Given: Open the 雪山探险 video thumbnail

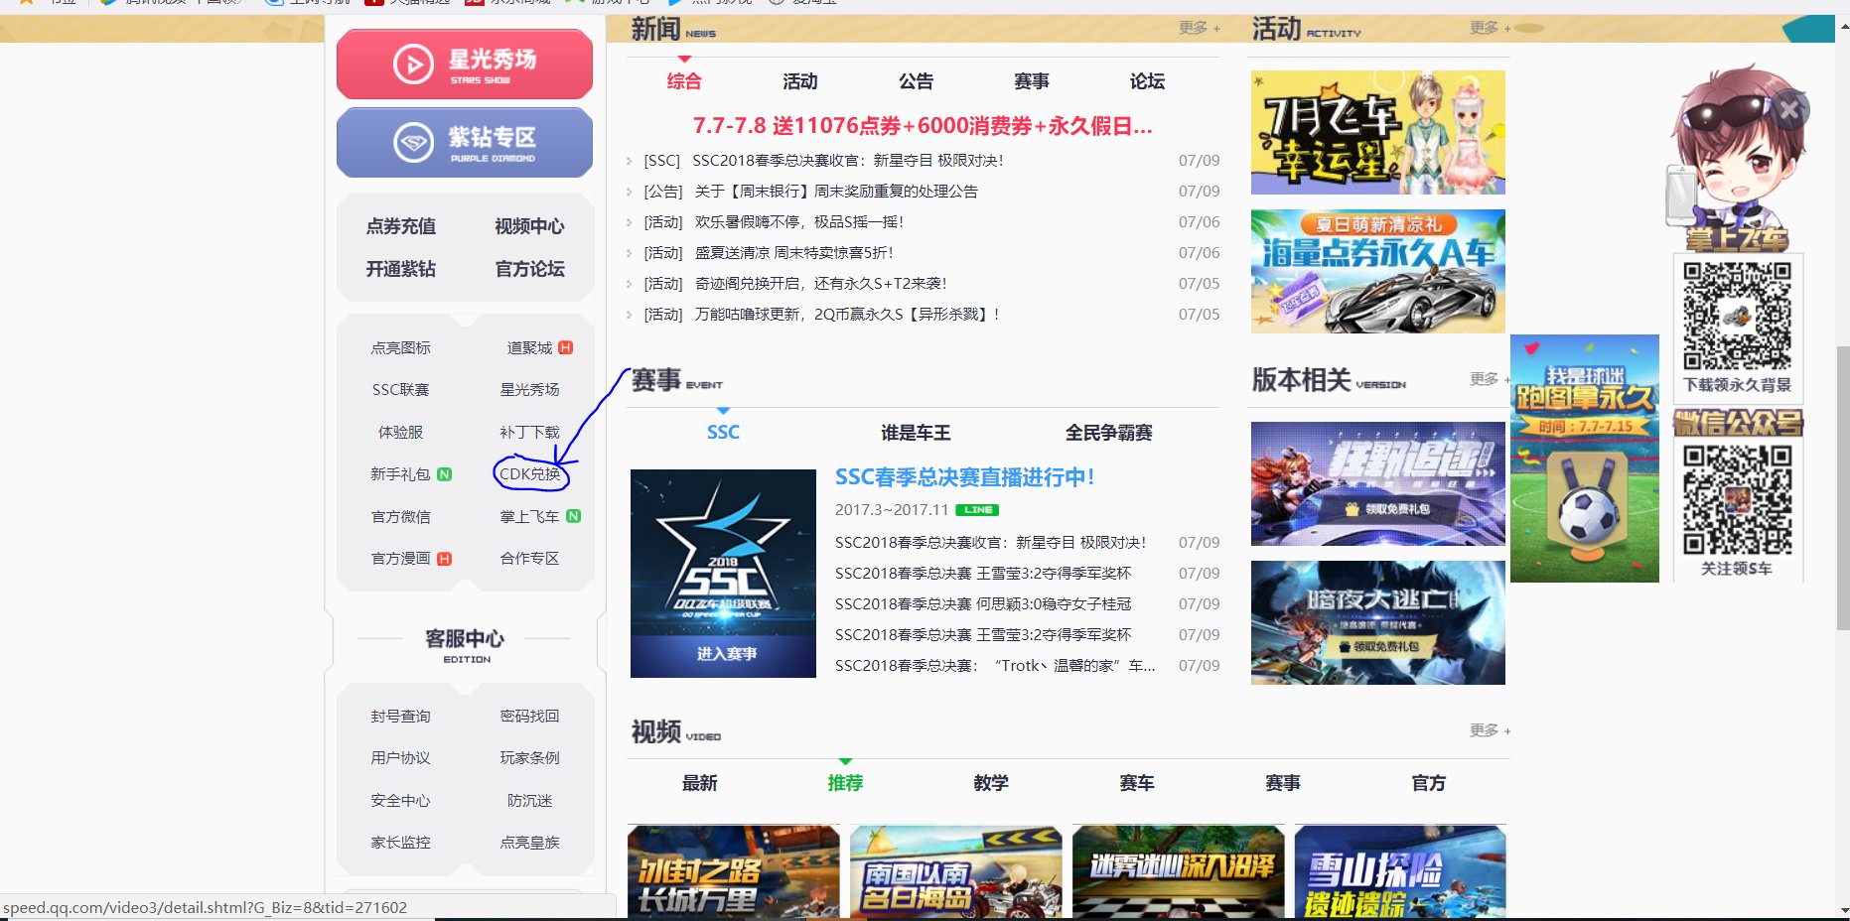Looking at the screenshot, I should pos(1400,871).
